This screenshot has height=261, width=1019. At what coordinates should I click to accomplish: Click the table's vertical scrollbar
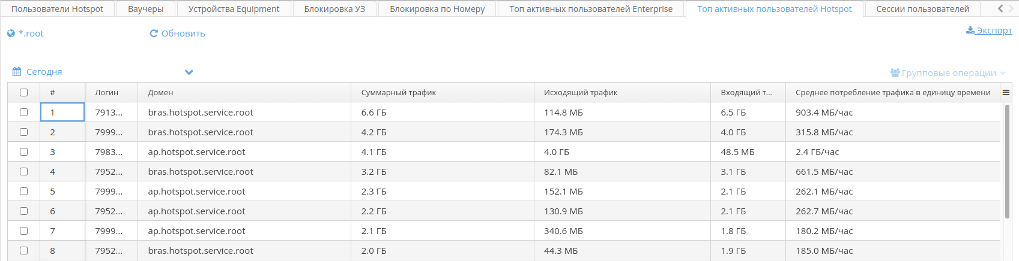1007,162
